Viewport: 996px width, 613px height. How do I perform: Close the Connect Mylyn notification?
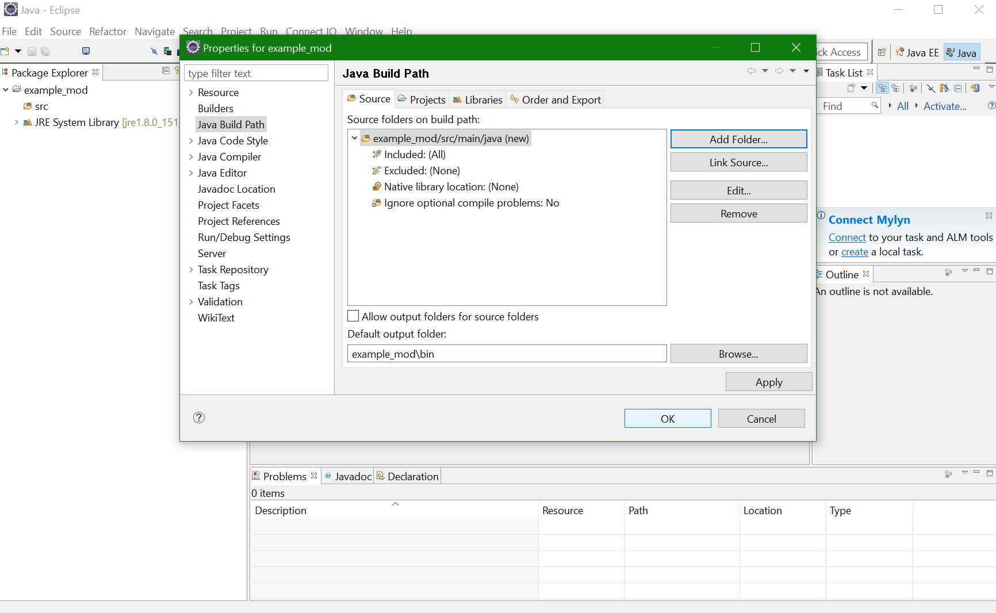[989, 216]
